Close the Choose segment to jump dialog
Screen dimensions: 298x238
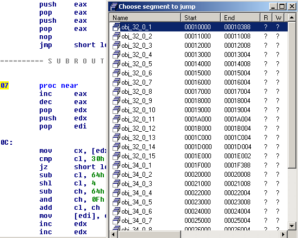292,7
